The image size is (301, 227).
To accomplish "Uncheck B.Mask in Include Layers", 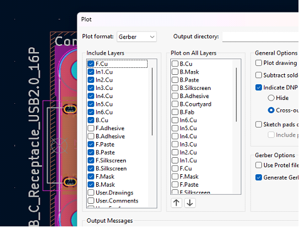I will click(91, 184).
